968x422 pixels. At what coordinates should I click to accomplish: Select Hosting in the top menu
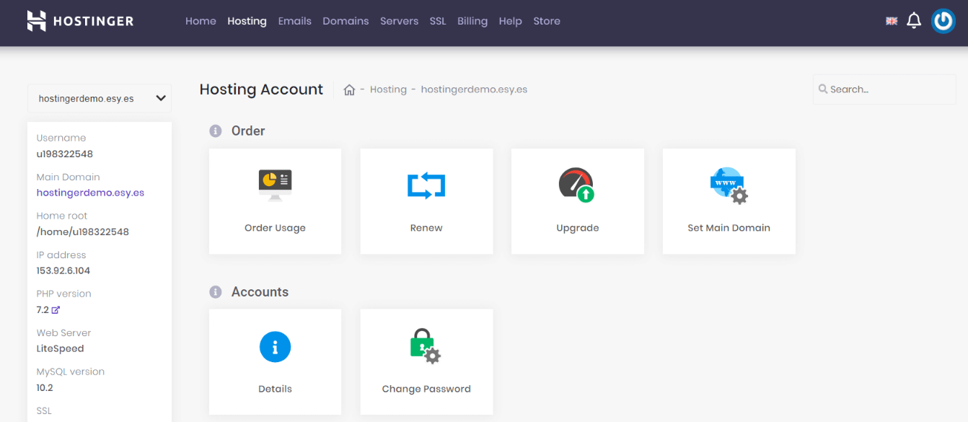(247, 21)
